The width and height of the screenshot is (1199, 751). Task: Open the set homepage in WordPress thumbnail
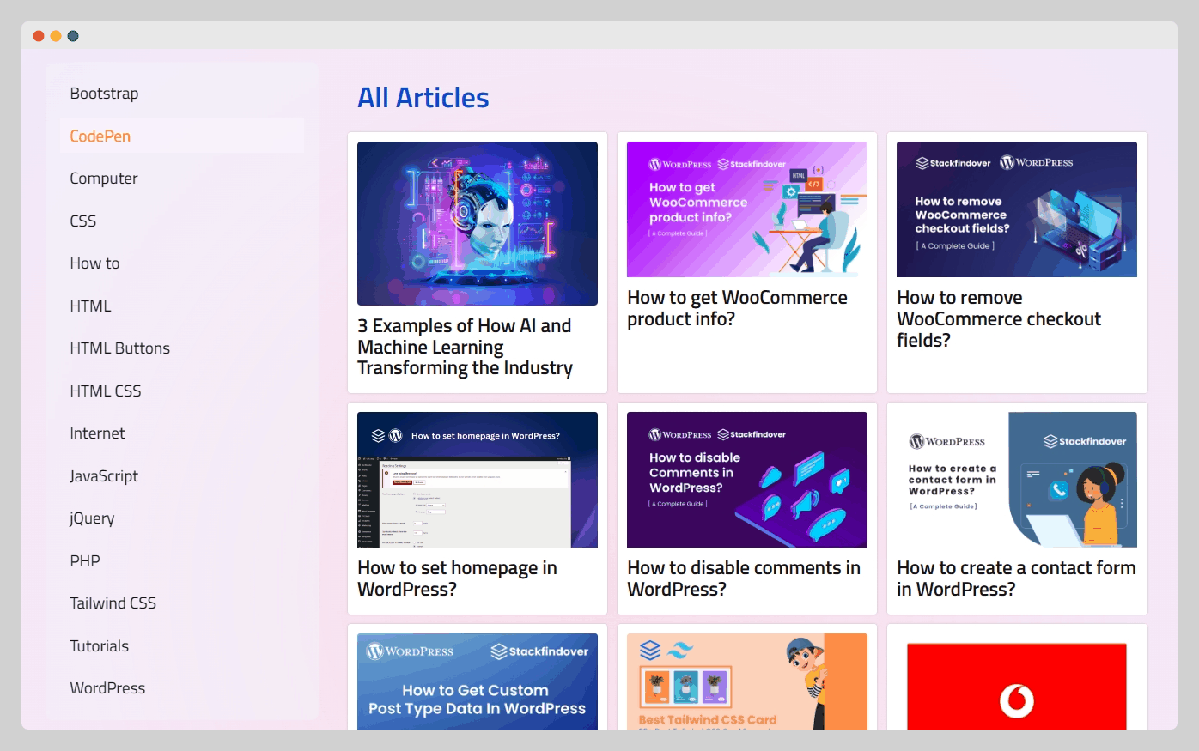478,480
